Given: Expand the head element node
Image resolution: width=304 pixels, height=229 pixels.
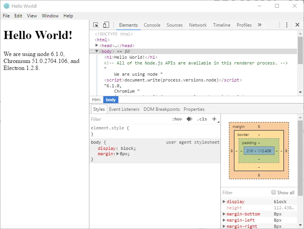Looking at the screenshot, I should pos(97,46).
